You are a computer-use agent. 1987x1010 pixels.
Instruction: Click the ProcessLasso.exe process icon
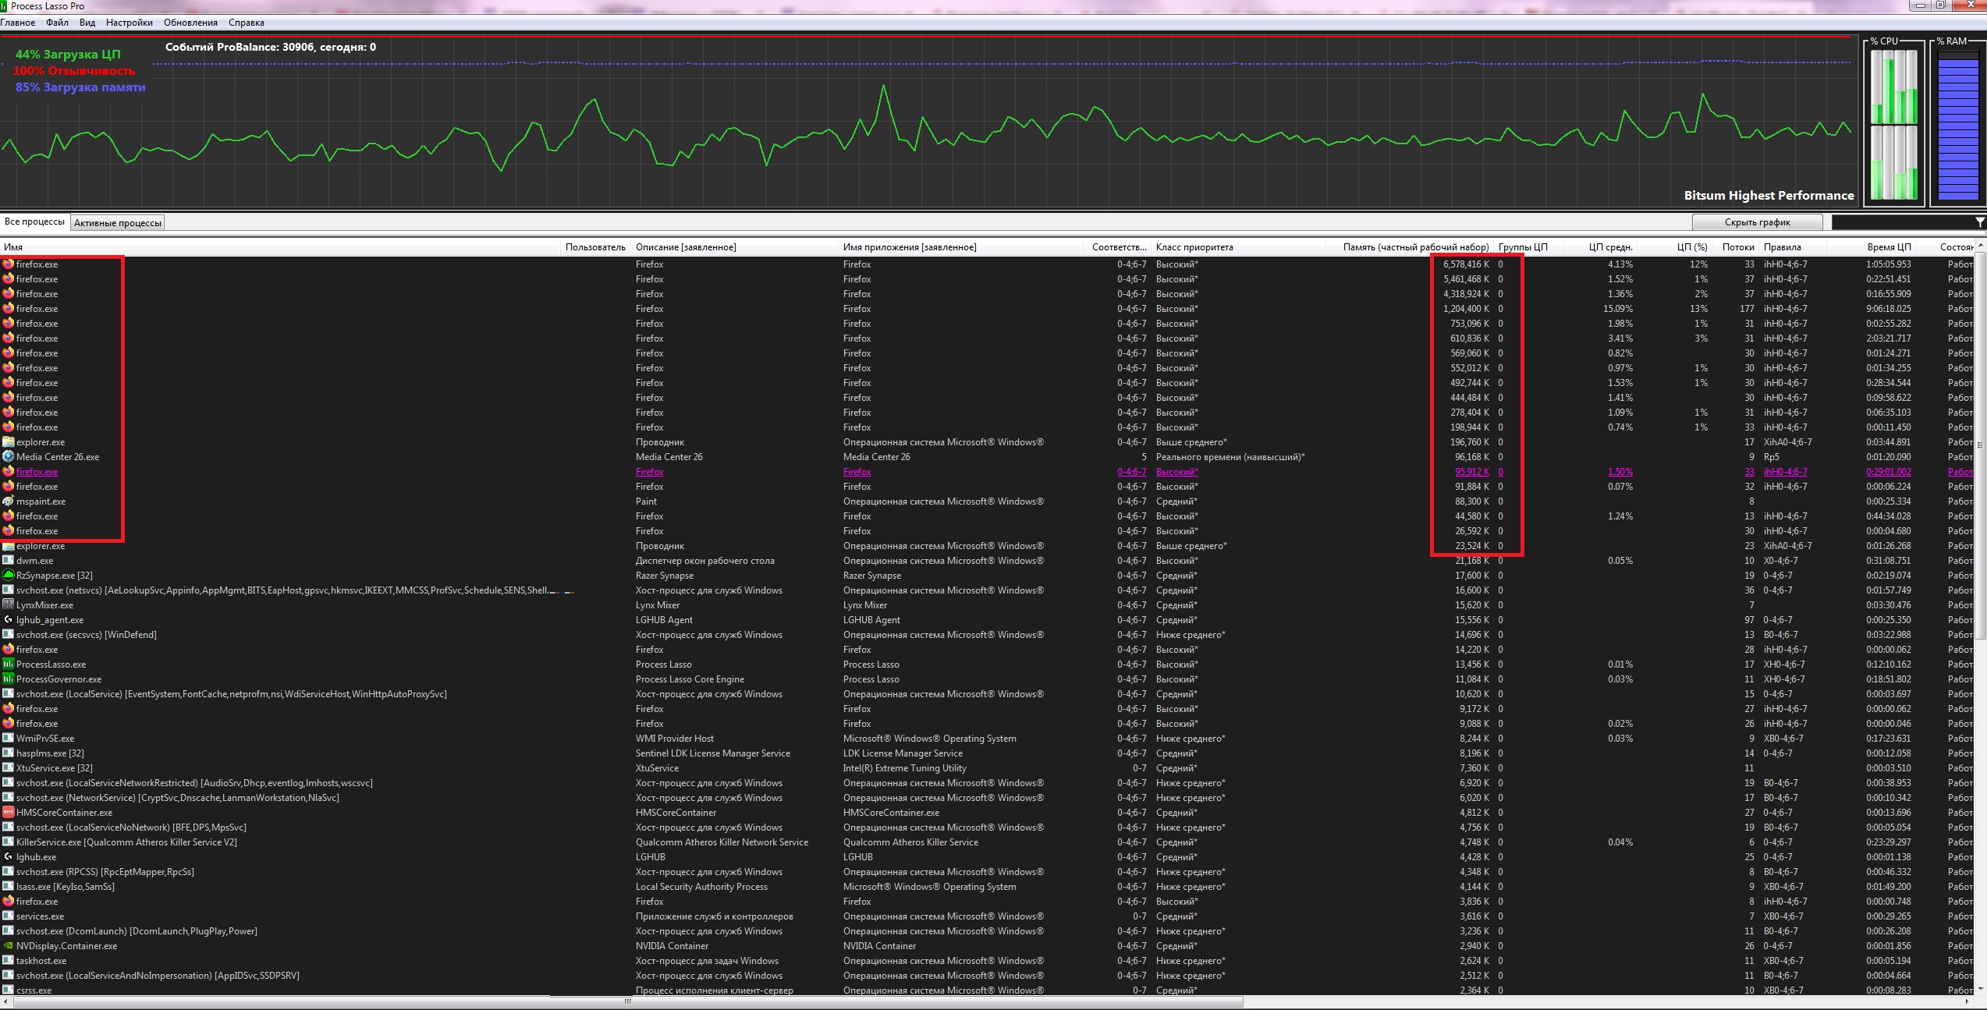click(9, 664)
